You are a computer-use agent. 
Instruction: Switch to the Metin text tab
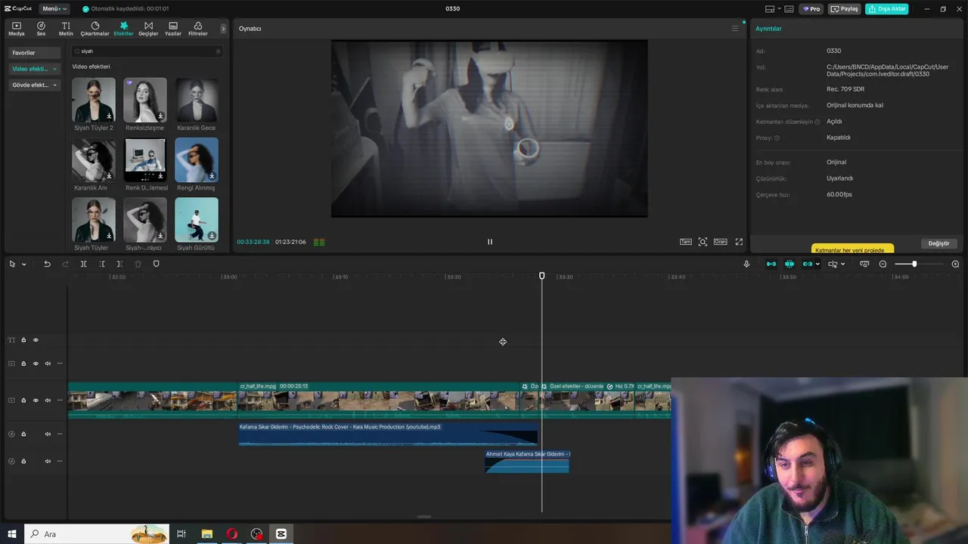(66, 29)
